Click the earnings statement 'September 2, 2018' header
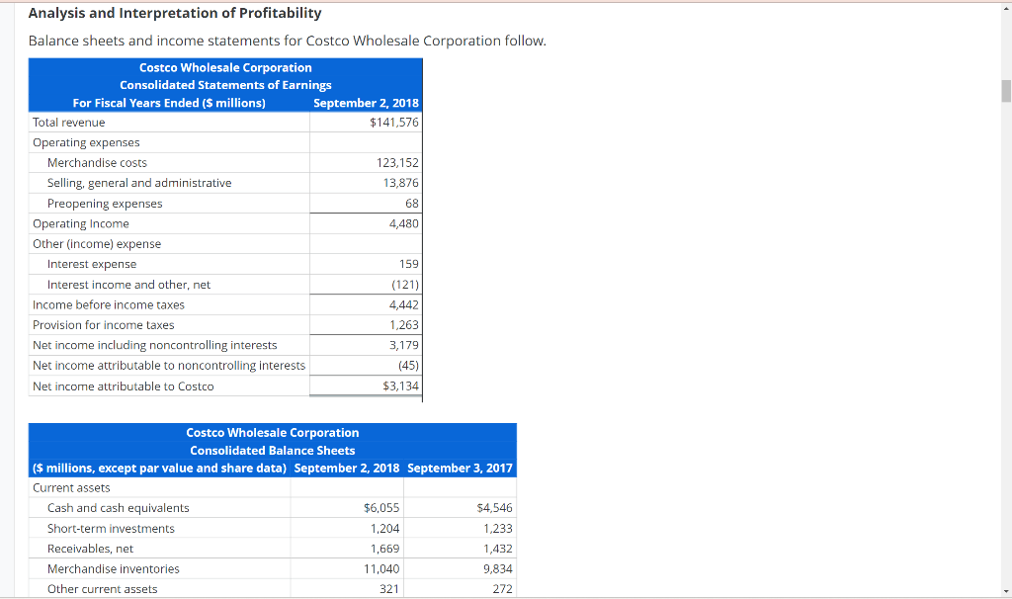Screen dimensions: 1012x599 click(366, 103)
